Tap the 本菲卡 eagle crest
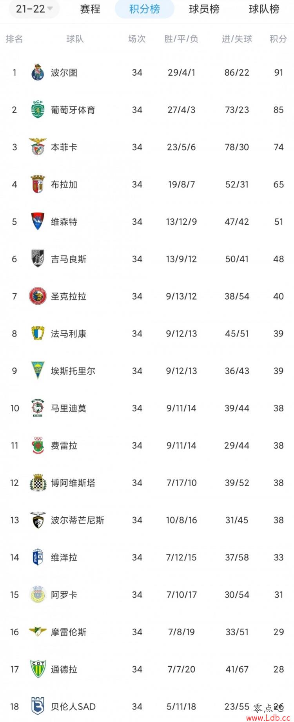This screenshot has width=294, height=722. pos(38,147)
